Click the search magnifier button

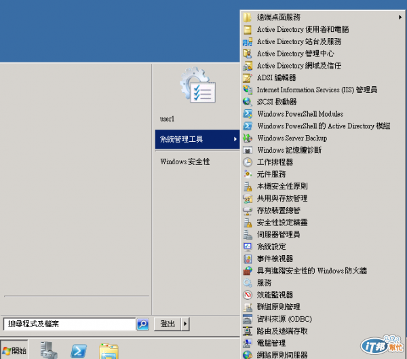(x=142, y=324)
